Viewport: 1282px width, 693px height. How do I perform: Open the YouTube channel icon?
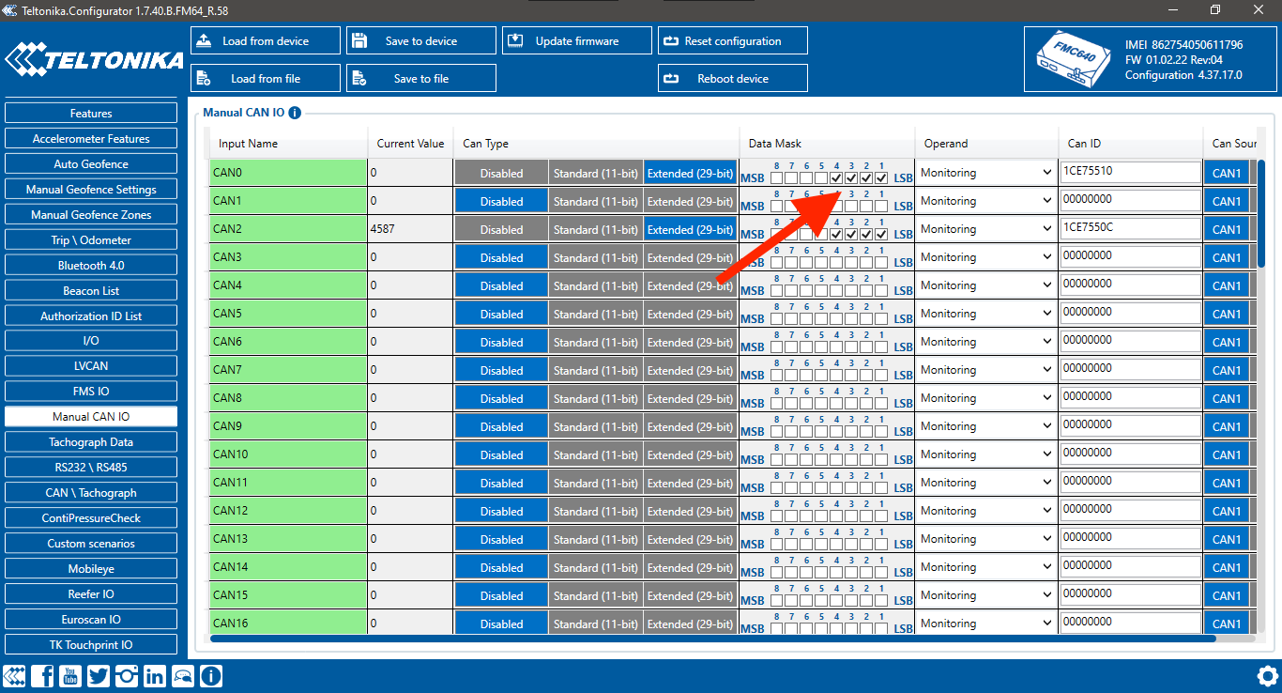click(70, 675)
